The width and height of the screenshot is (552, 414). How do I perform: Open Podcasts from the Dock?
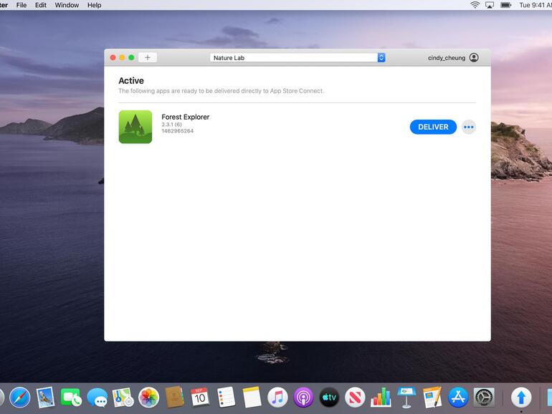[x=303, y=398]
